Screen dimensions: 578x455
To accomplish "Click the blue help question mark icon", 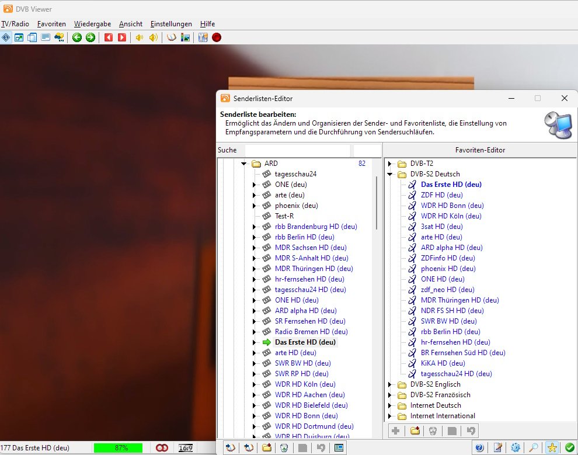I will coord(479,447).
